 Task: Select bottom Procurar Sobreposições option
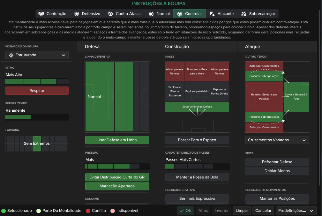click(x=264, y=117)
